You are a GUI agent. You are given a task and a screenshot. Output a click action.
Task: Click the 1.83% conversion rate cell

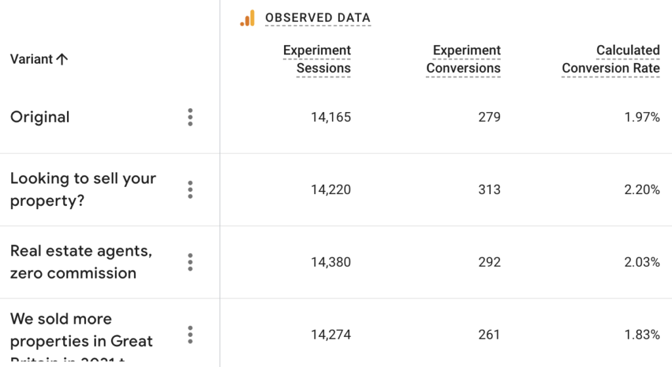tap(642, 334)
